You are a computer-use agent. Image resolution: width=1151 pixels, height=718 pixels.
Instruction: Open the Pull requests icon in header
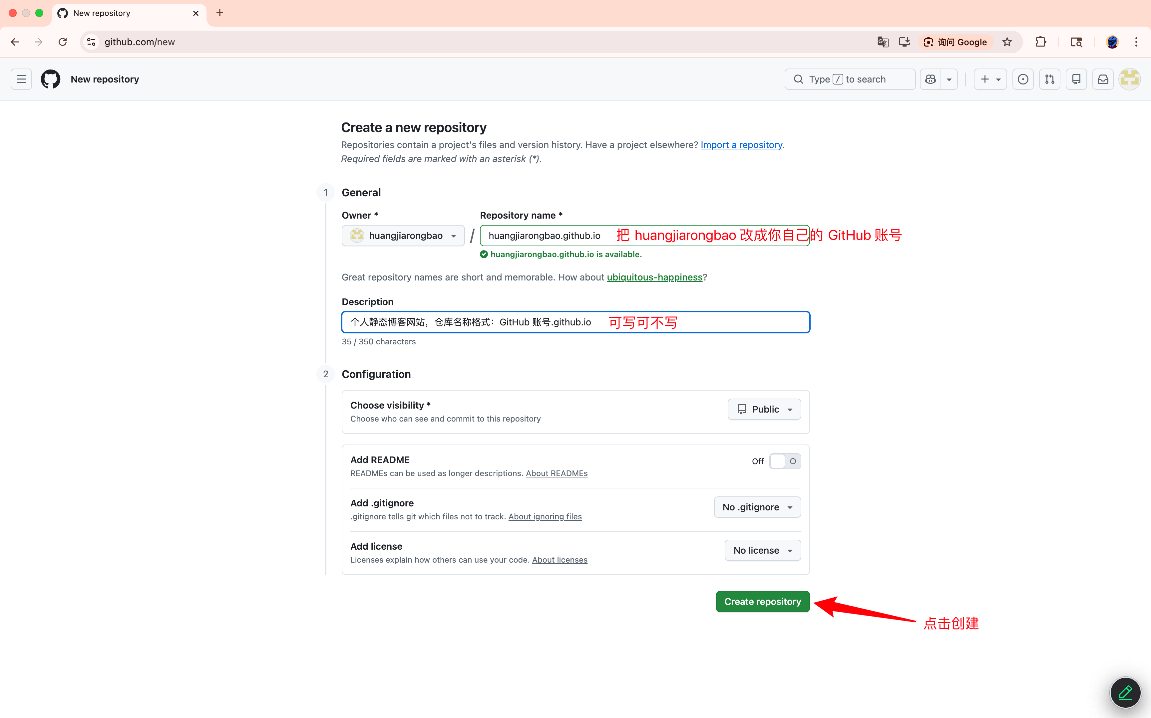(x=1049, y=79)
